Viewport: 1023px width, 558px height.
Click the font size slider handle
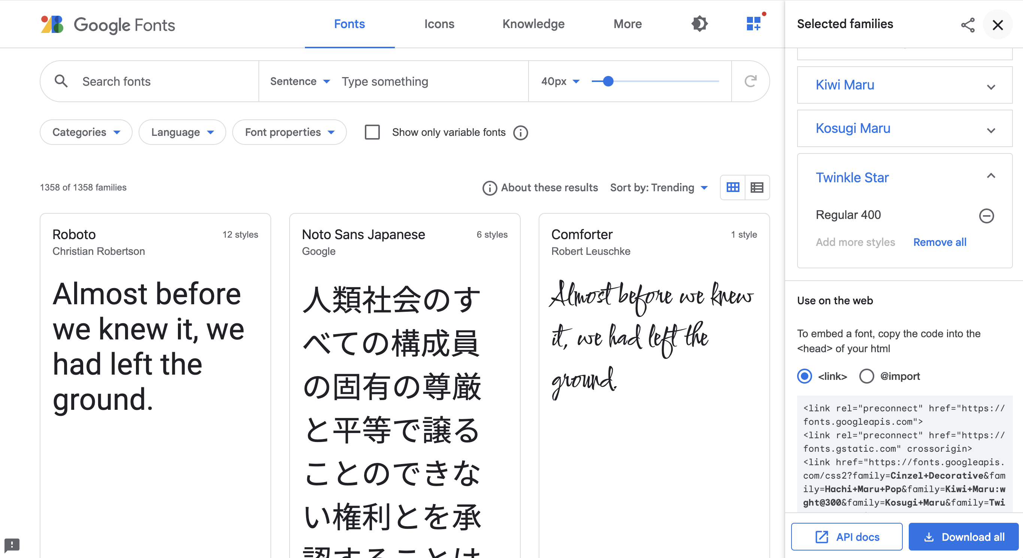(608, 81)
